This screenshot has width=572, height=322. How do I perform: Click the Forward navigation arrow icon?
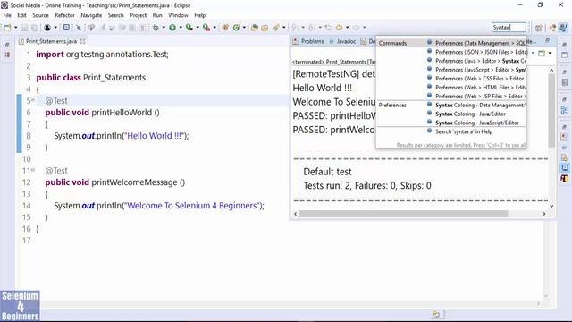tap(356, 28)
